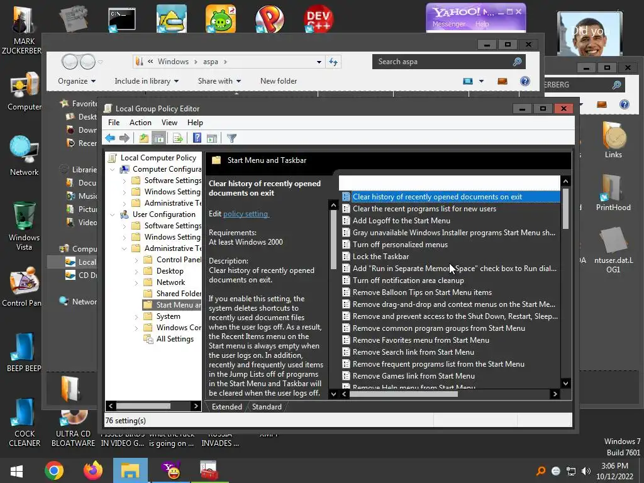Screen dimensions: 644x483
Task: Open Windows Vista recycle bin icon
Action: click(25, 226)
